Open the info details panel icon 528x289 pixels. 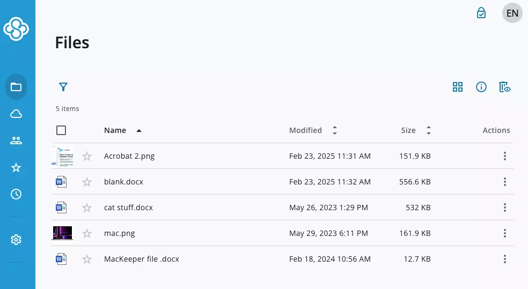coord(481,87)
